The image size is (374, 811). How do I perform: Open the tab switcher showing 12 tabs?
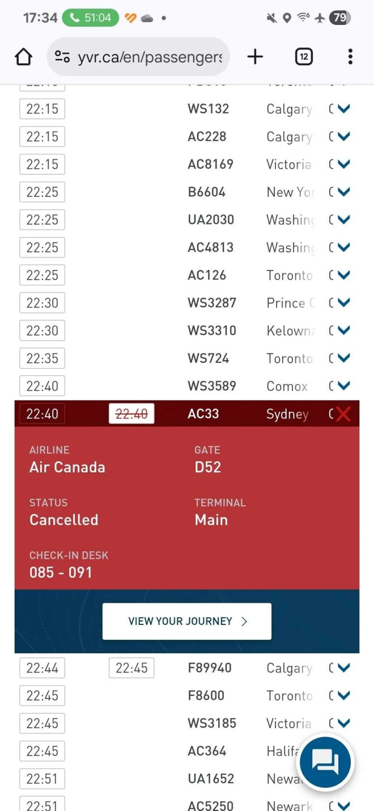[304, 57]
